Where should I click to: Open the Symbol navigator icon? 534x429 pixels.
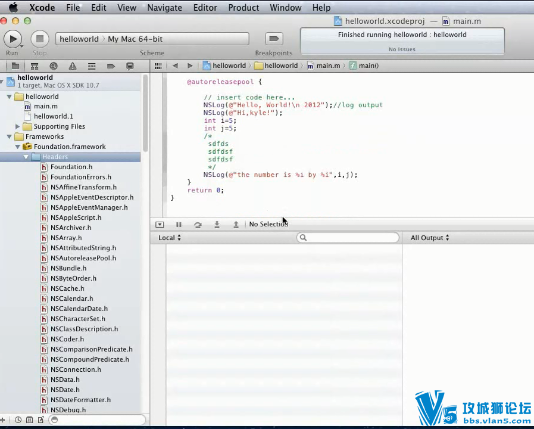pyautogui.click(x=35, y=66)
